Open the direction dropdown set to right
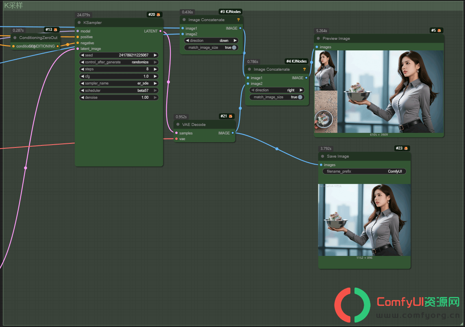Viewport: 465px width, 327px height. click(x=277, y=90)
